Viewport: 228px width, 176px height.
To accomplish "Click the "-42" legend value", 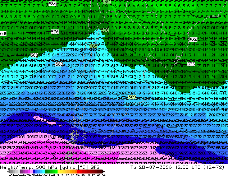I will coord(23,175).
